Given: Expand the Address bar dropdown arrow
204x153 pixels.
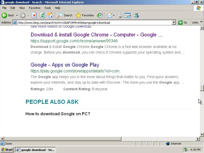Looking at the screenshot, I should pos(174,22).
